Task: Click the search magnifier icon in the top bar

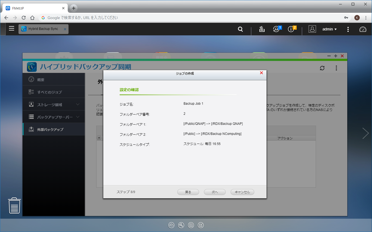Action: pyautogui.click(x=240, y=29)
